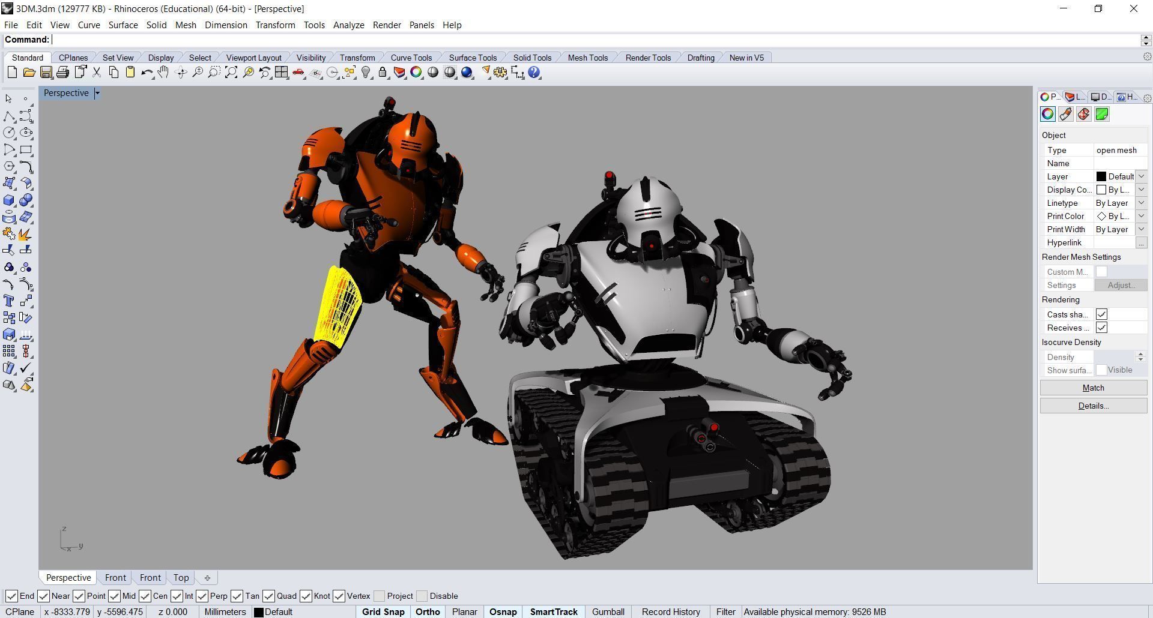Click the Explode icon in the sidebar

25,234
